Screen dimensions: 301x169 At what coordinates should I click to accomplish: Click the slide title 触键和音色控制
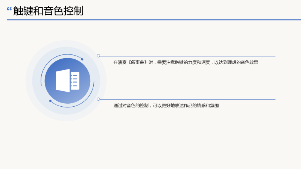[x=48, y=11]
